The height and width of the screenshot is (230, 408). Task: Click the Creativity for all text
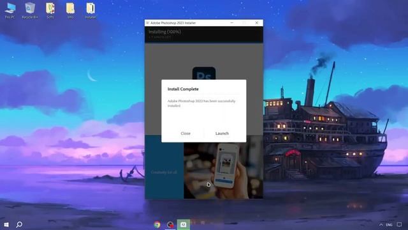(x=164, y=172)
